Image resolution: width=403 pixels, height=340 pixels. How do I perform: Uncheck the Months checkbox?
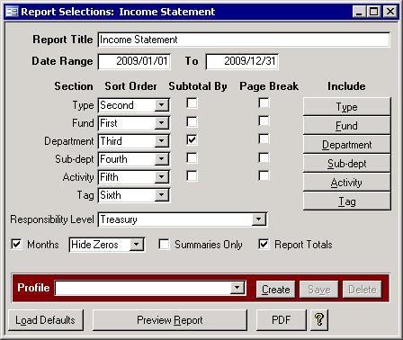pyautogui.click(x=16, y=244)
